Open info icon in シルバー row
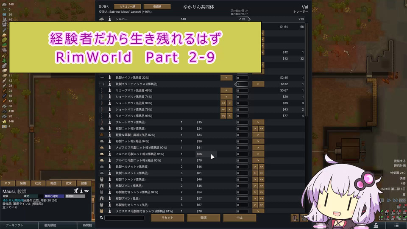407x229 pixels. [x=110, y=19]
